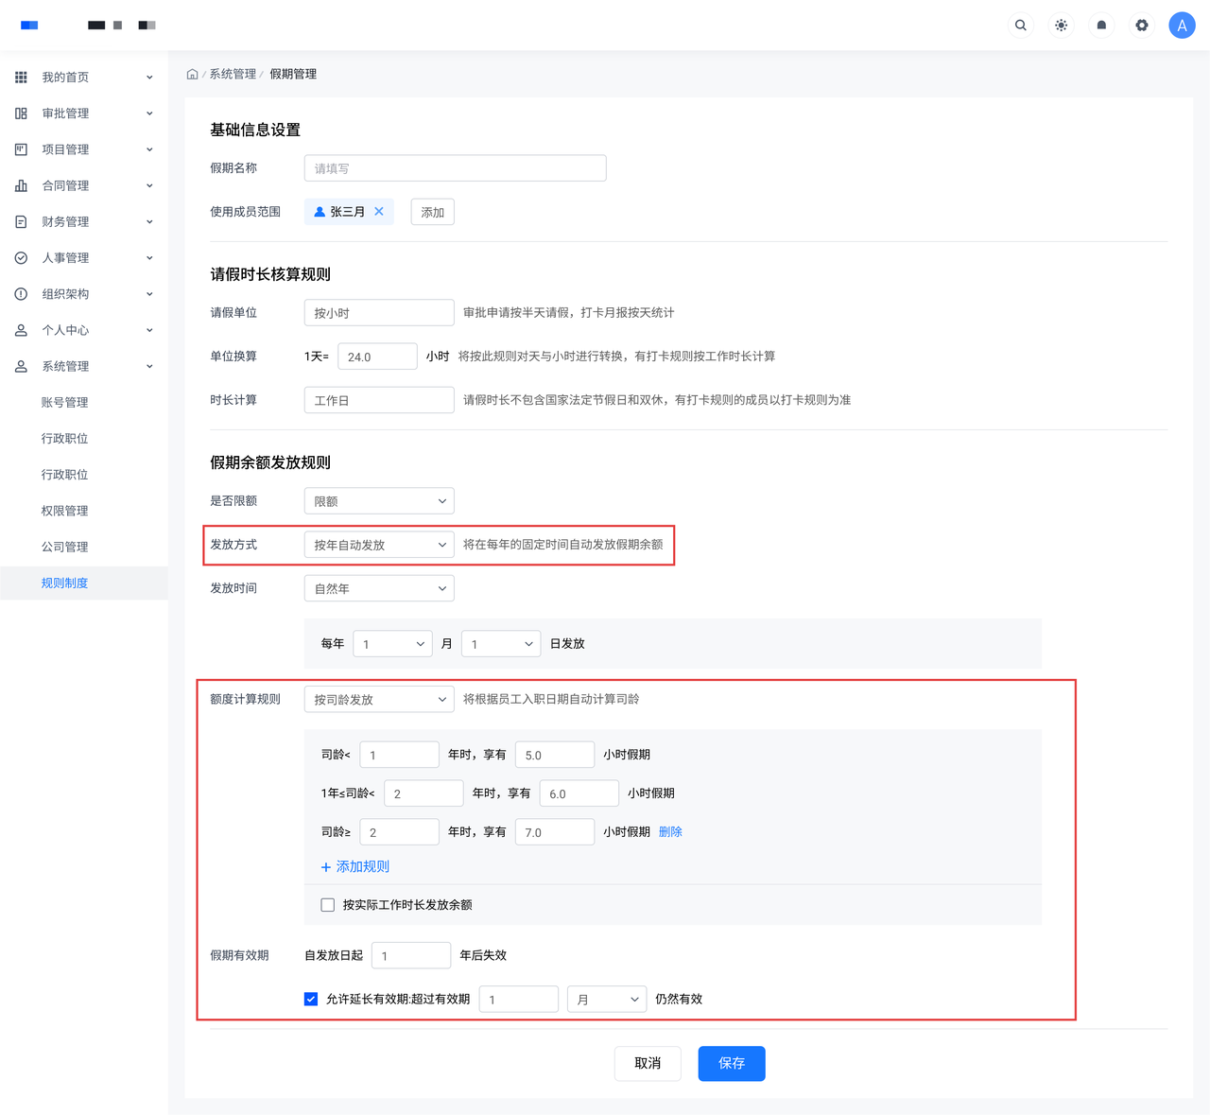Open the 月 unit dropdown for extension

point(607,1000)
